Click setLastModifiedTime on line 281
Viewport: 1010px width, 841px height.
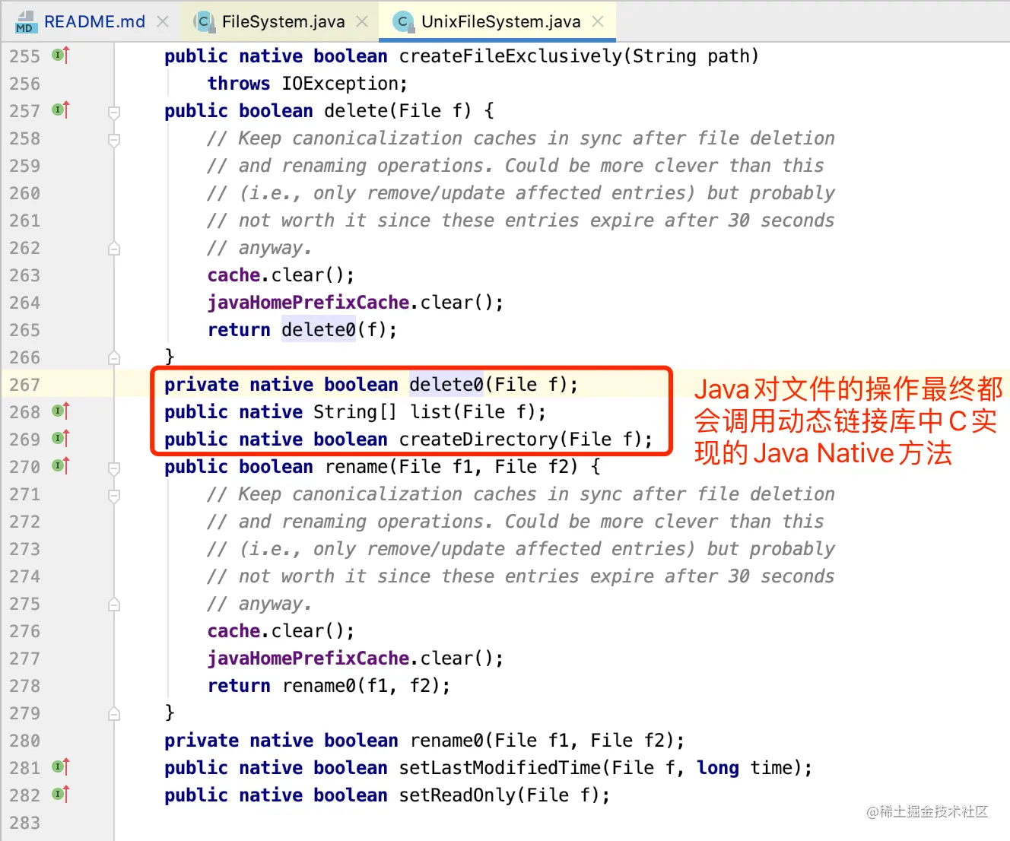coord(500,768)
